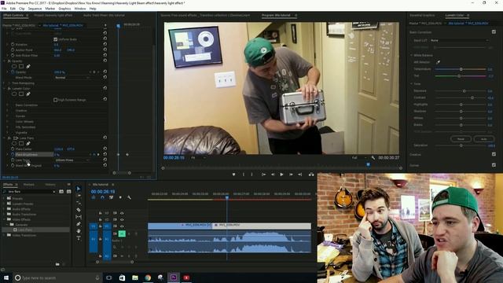
Task: Select the Type tool
Action: click(x=79, y=238)
